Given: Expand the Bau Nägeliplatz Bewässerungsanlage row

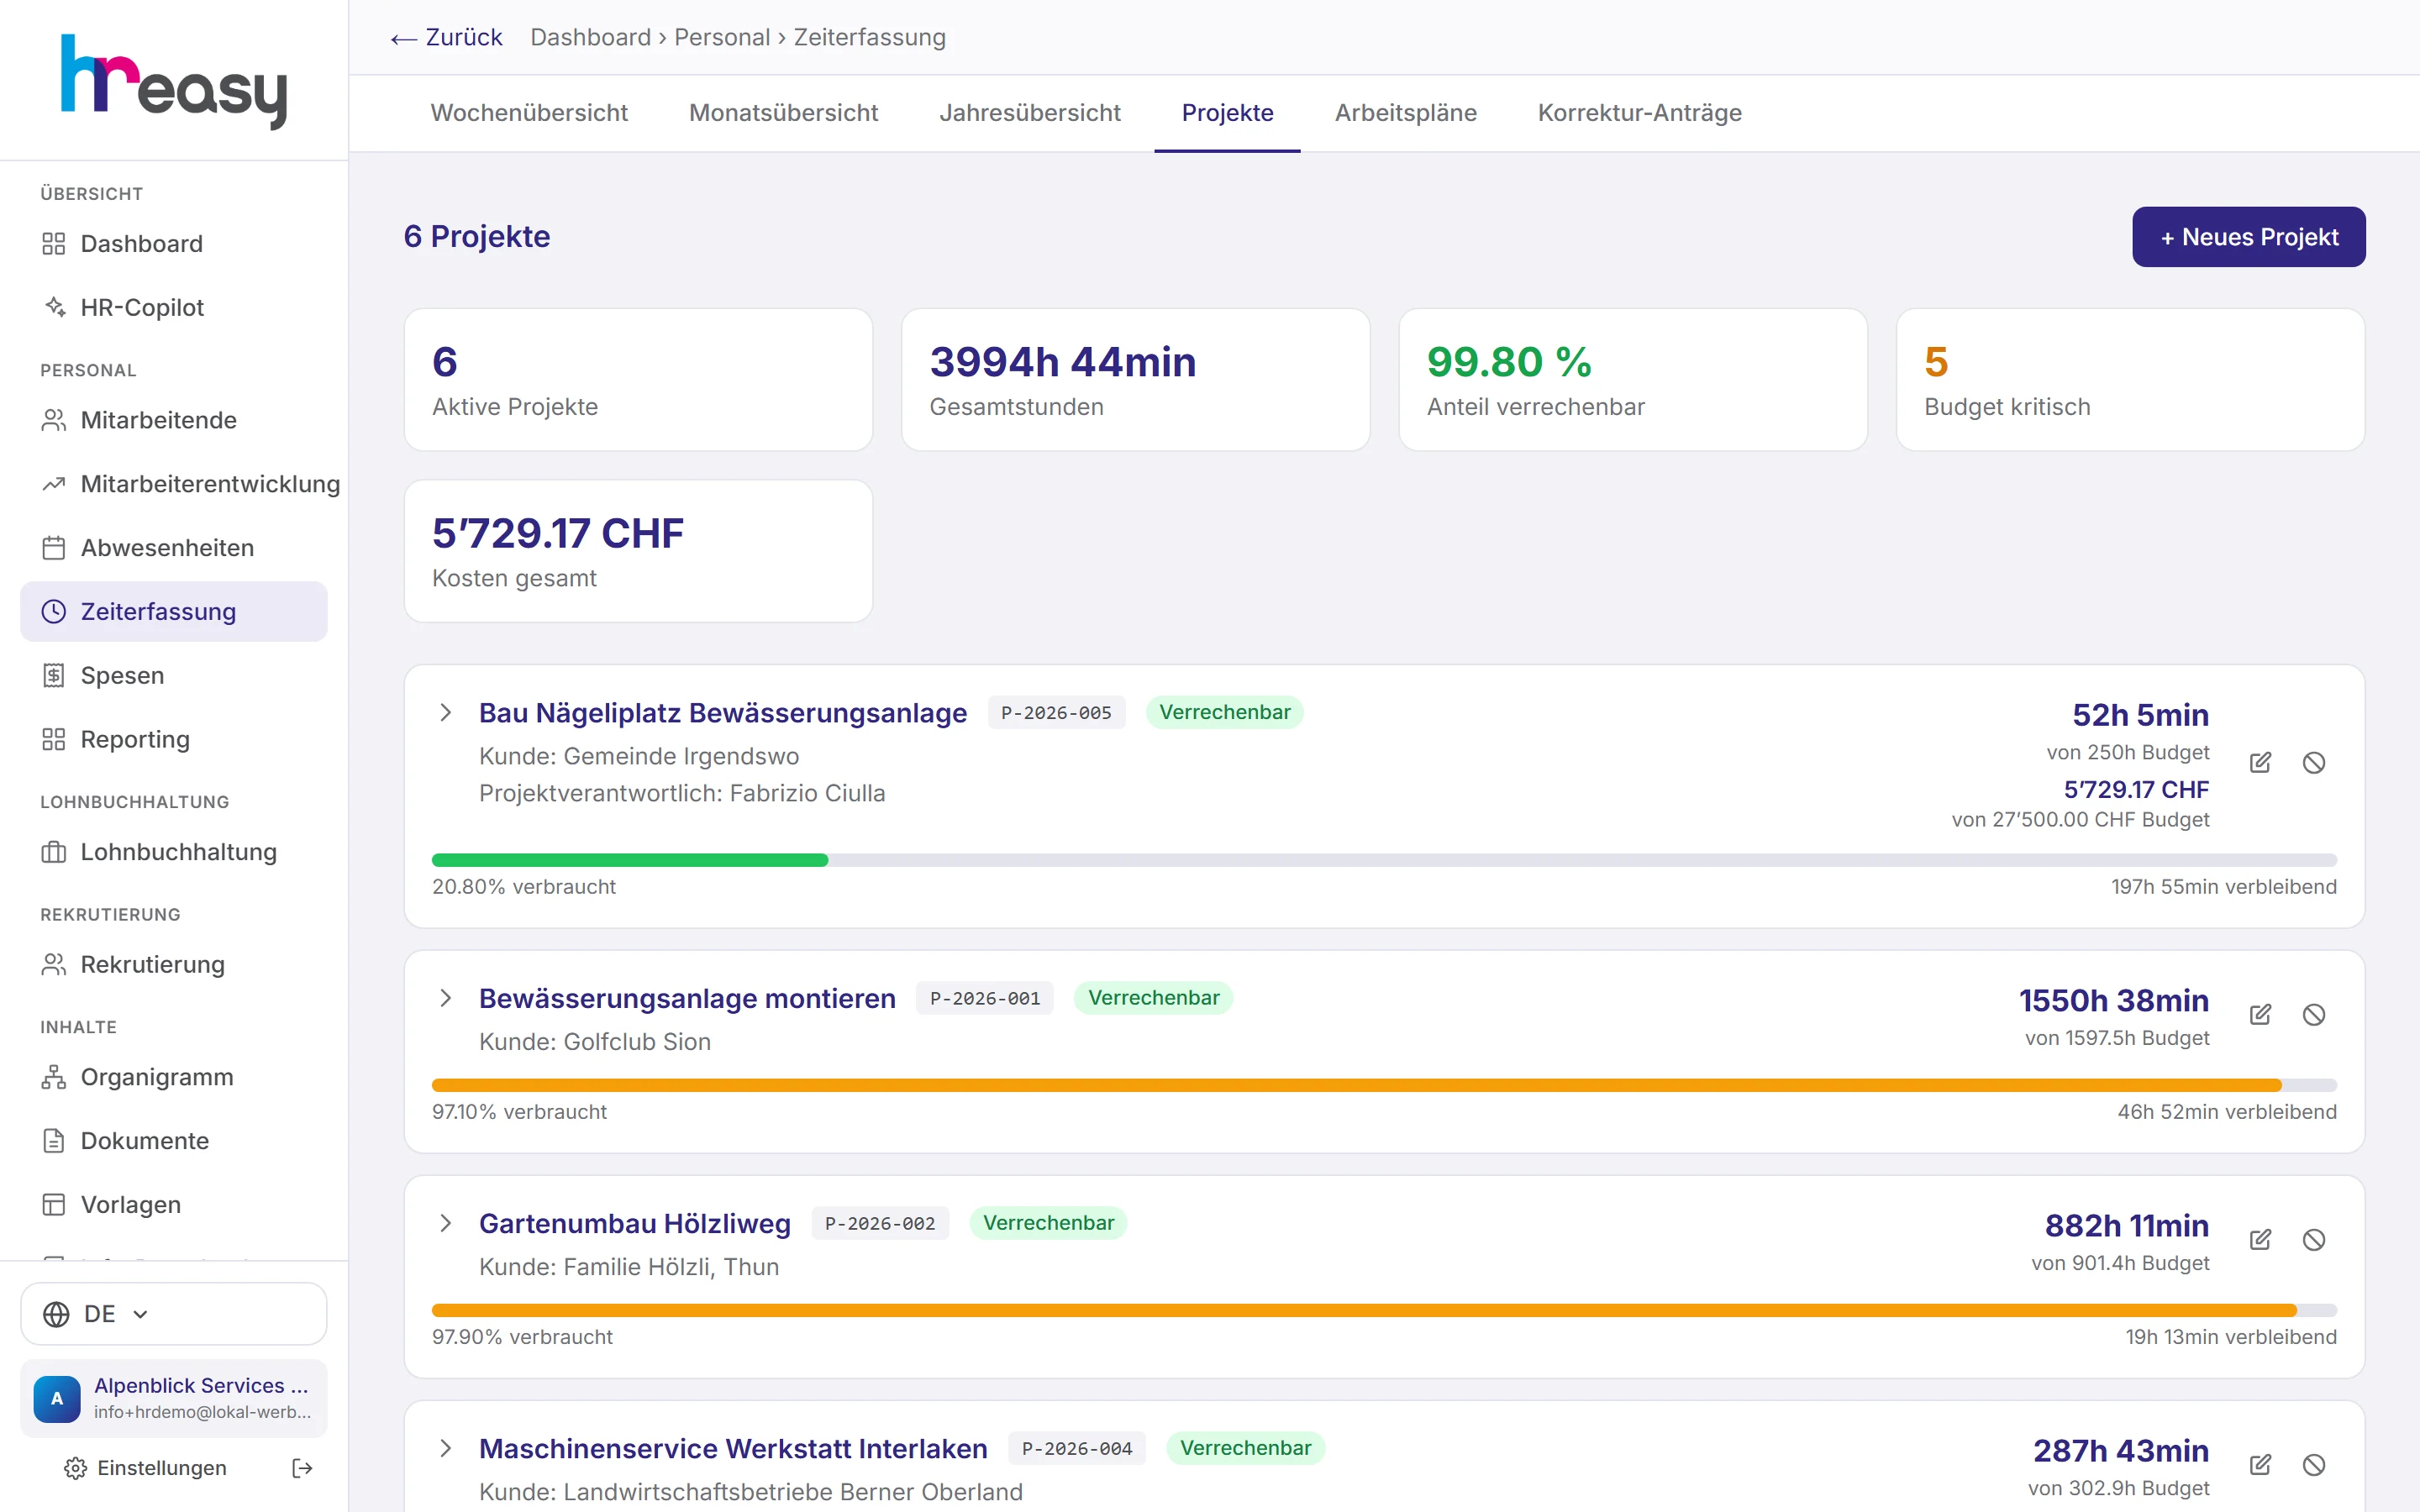Looking at the screenshot, I should click(x=446, y=713).
